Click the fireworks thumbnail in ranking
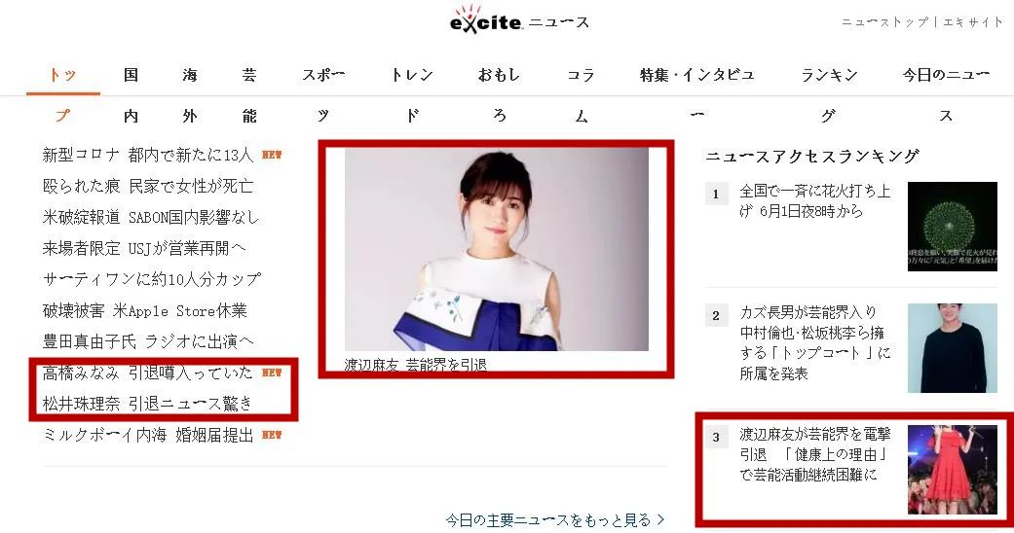Image resolution: width=1014 pixels, height=533 pixels. [x=952, y=226]
